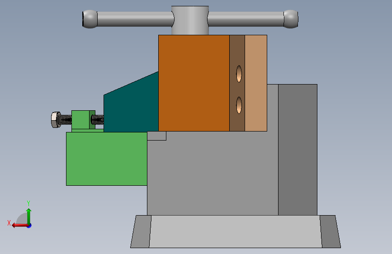392x254 pixels.
Task: Select the main gray body block
Action: pos(213,173)
